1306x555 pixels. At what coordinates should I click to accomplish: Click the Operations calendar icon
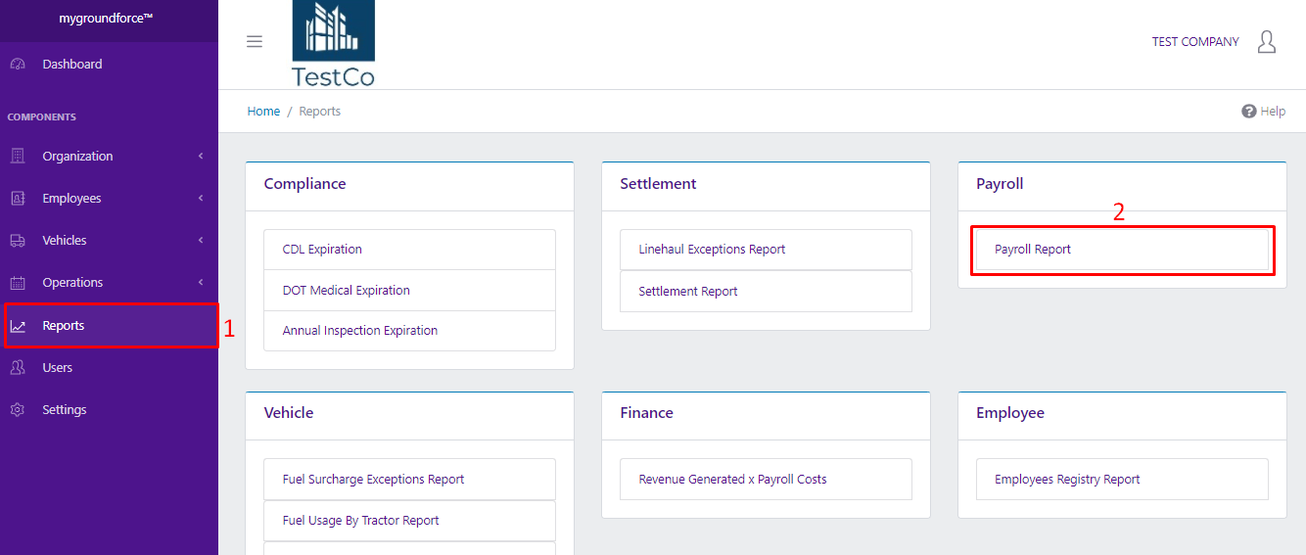click(x=18, y=283)
